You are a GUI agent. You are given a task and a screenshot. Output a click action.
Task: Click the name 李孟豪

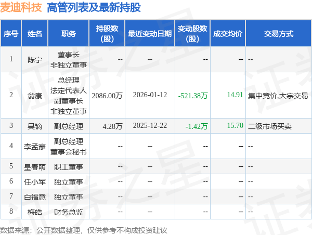35,147
